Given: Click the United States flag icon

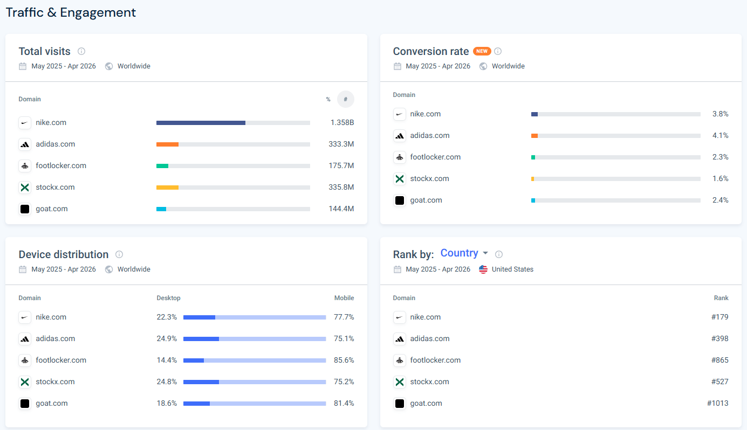Looking at the screenshot, I should point(483,269).
